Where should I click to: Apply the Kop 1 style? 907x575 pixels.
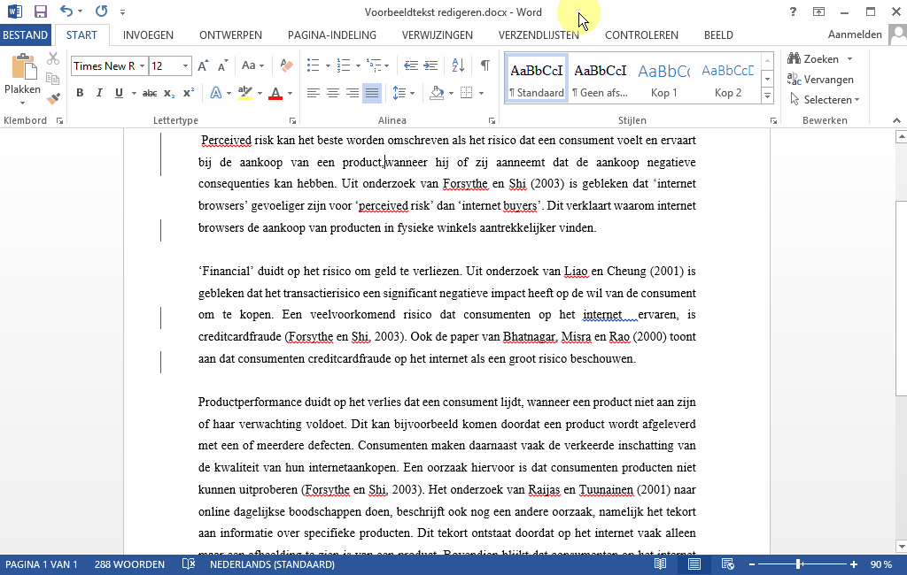pyautogui.click(x=664, y=79)
